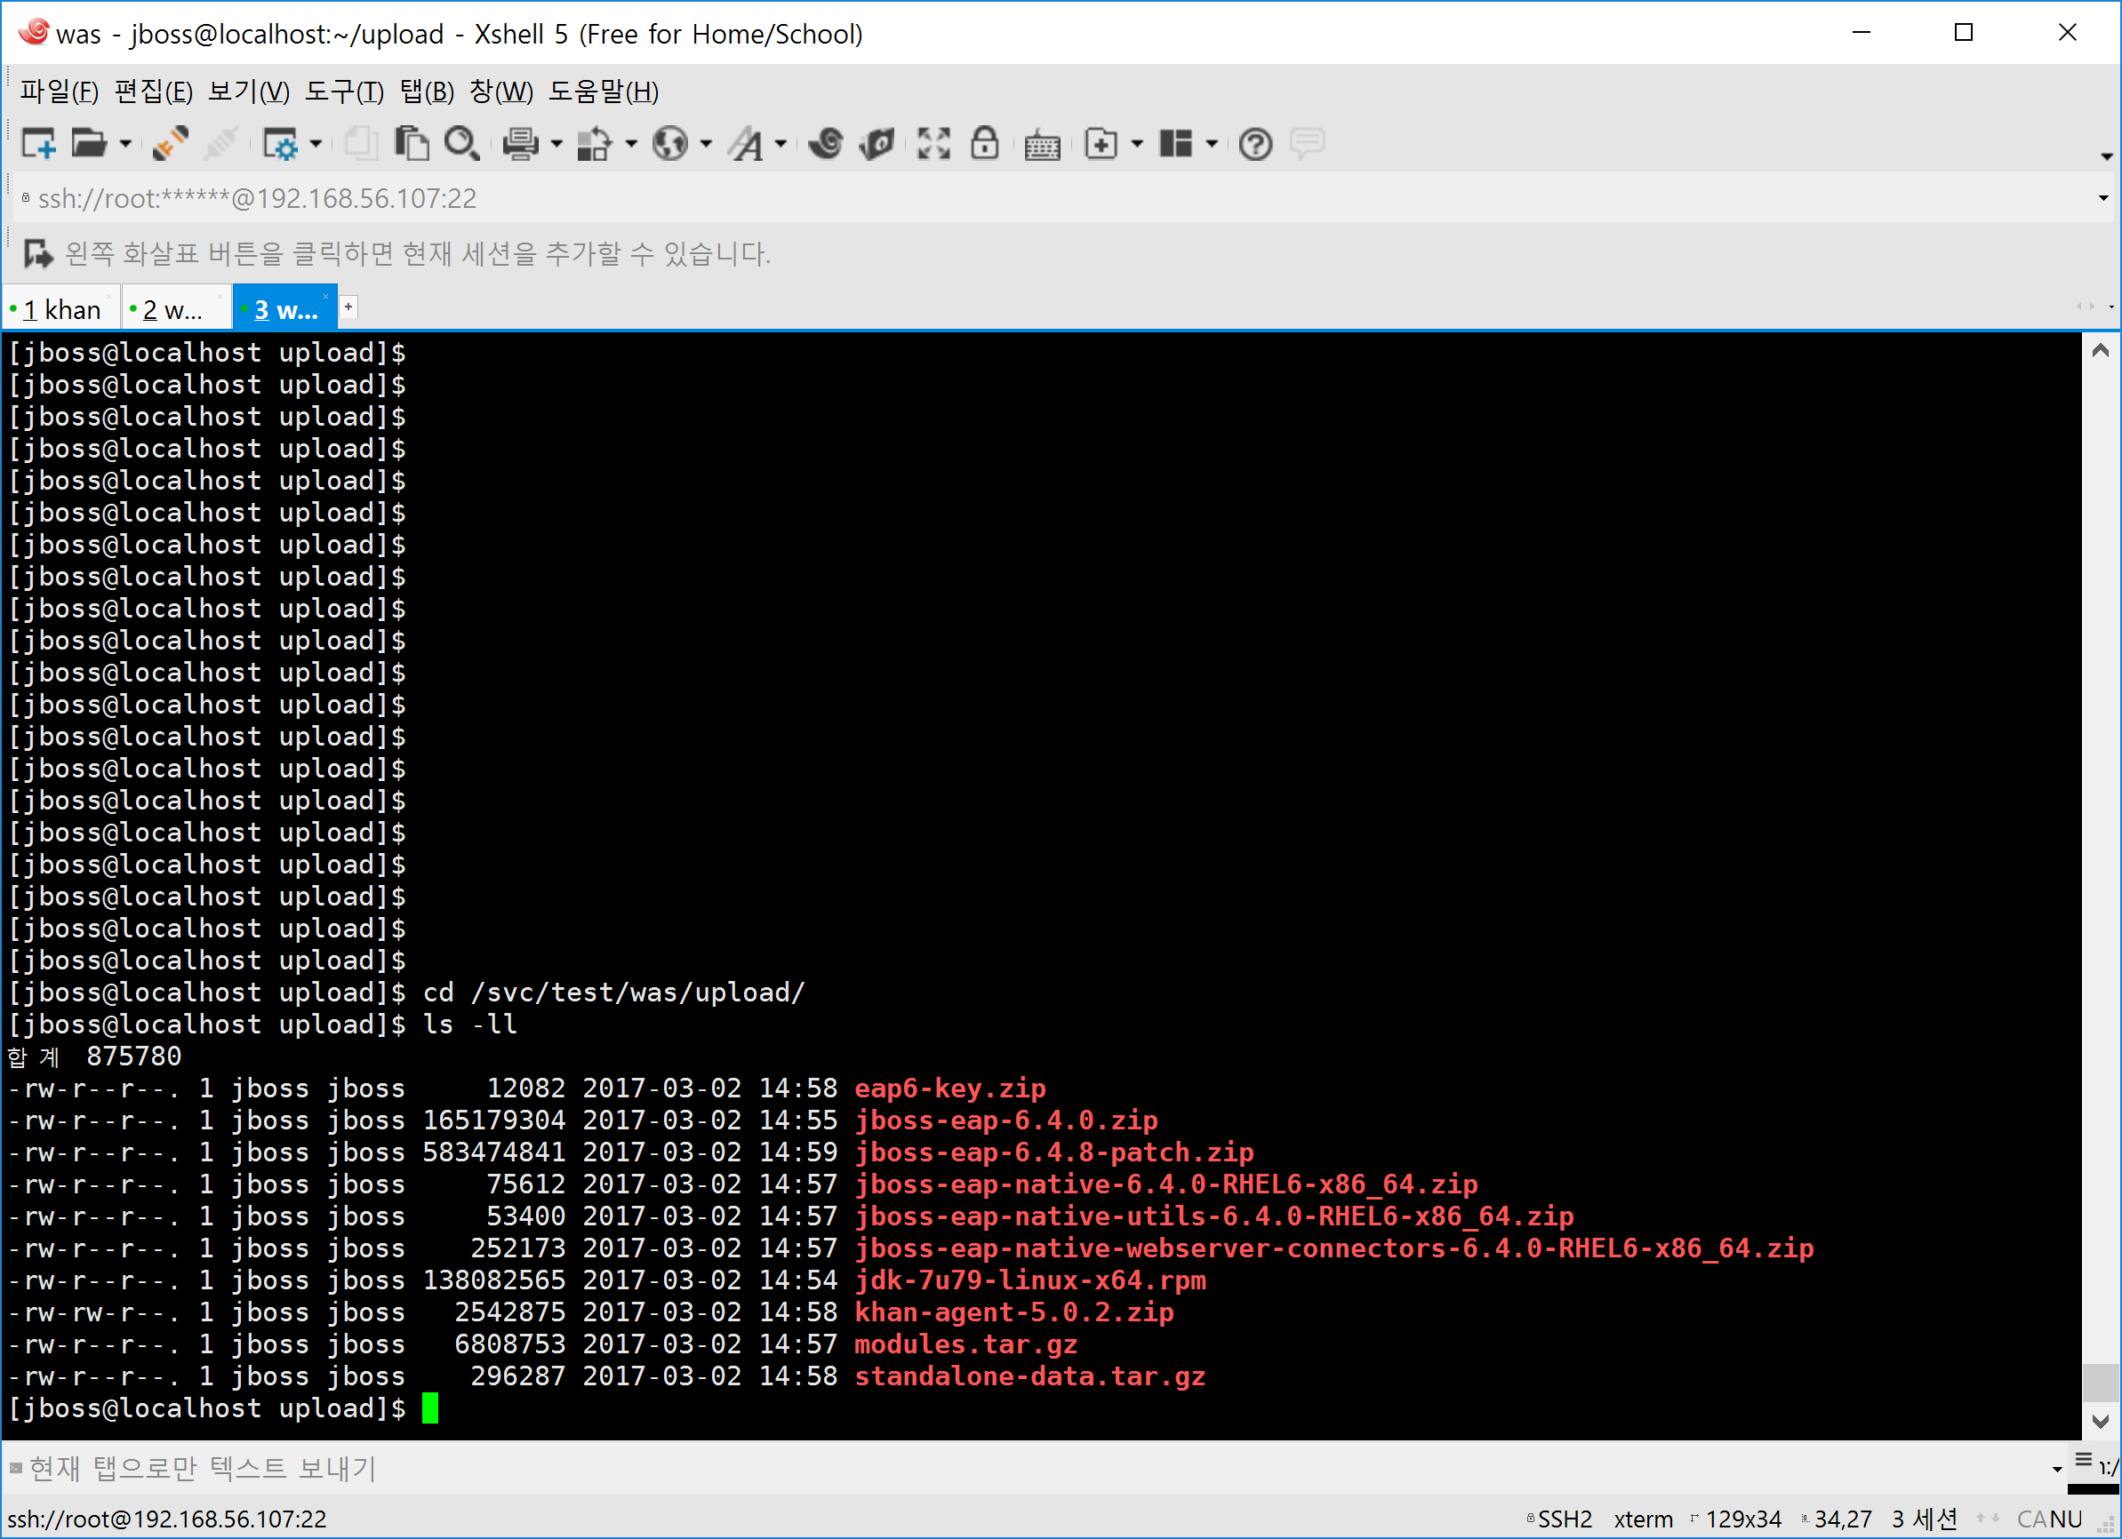The image size is (2122, 1539).
Task: Click the terminal scrollbar down arrow
Action: click(2100, 1421)
